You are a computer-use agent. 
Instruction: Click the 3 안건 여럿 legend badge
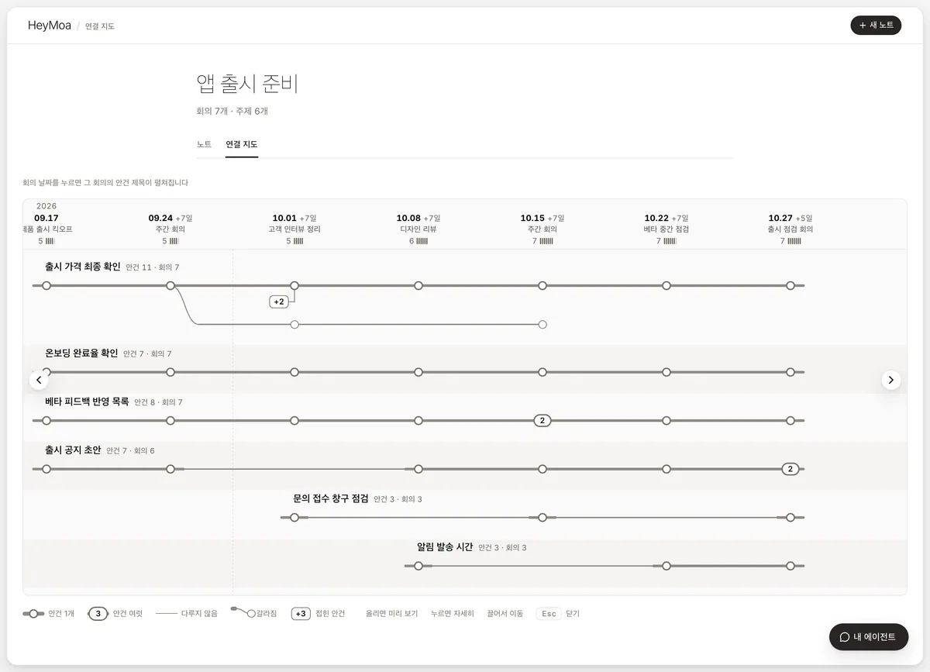coord(98,614)
